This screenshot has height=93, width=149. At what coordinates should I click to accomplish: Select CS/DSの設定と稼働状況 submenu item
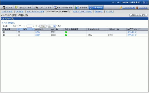pos(59,11)
